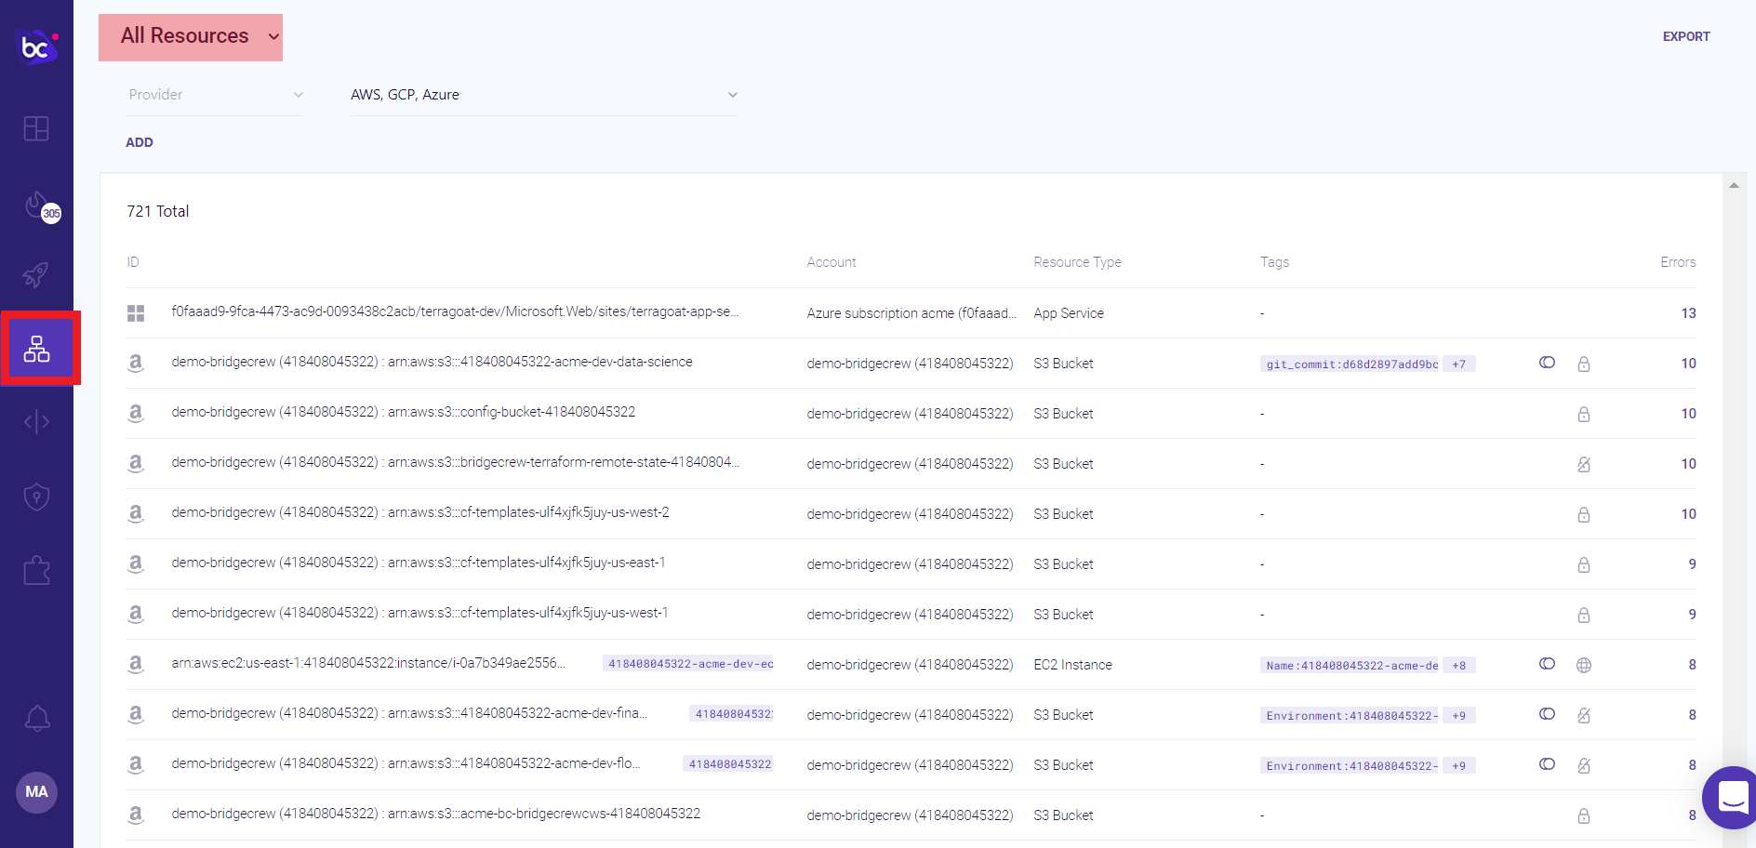Click the lock icon on cf-templates us-west-2 row
Screen dimensions: 1756x848
(1584, 514)
